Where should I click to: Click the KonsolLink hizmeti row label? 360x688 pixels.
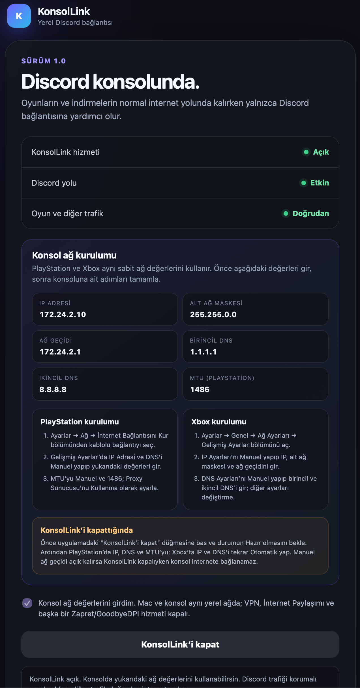click(66, 152)
